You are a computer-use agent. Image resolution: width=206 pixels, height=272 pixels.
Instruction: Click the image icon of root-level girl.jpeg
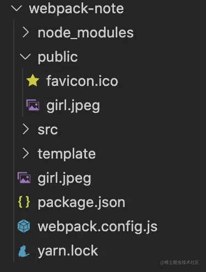(x=24, y=177)
